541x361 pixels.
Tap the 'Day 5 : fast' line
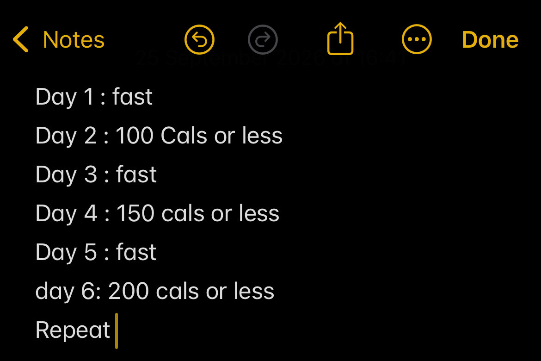coord(96,252)
